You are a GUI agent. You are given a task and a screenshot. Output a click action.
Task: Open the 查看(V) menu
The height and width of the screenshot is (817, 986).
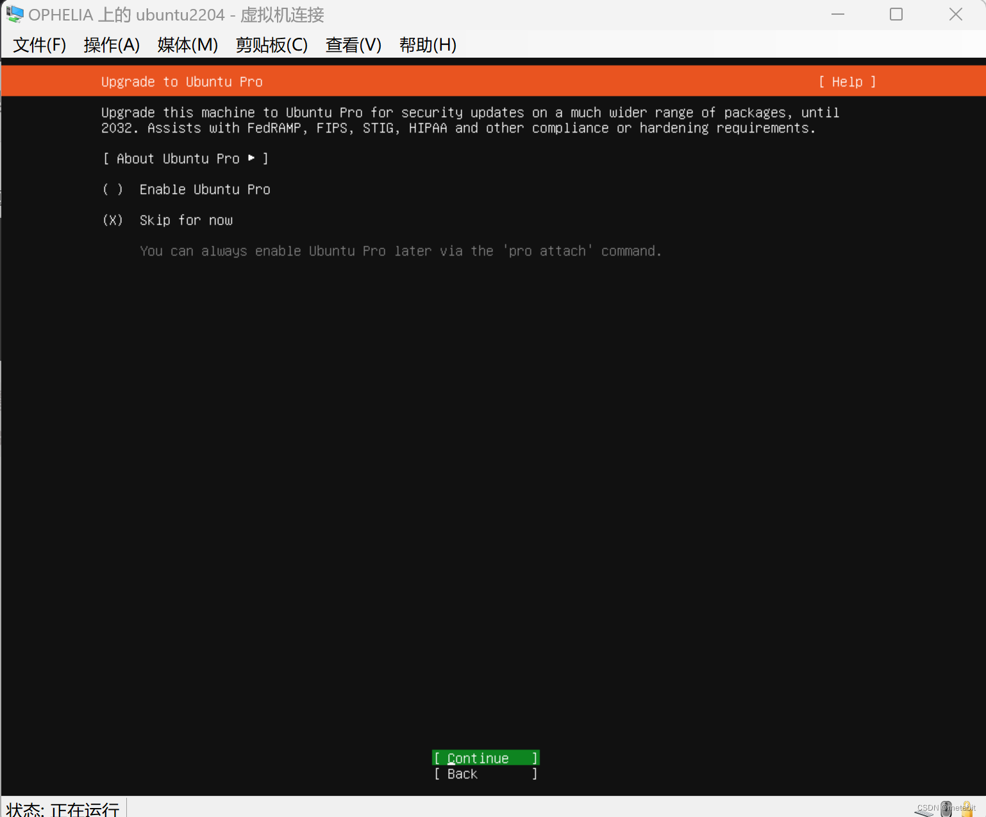[x=353, y=45]
